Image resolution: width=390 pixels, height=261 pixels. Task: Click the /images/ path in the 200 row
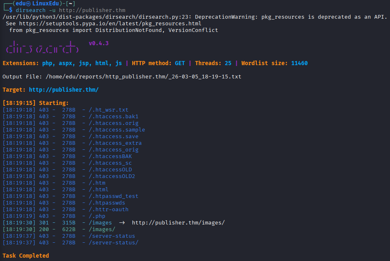(102, 229)
